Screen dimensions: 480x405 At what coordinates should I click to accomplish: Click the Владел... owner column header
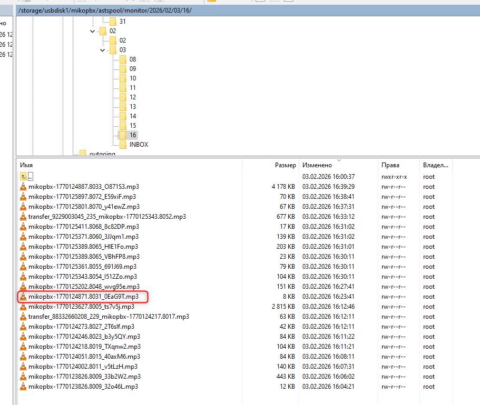coord(435,165)
